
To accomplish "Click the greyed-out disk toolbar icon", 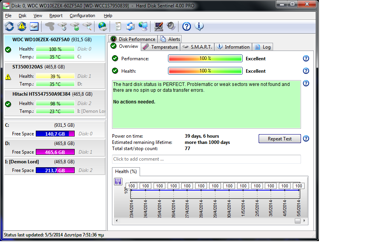I will point(49,26).
